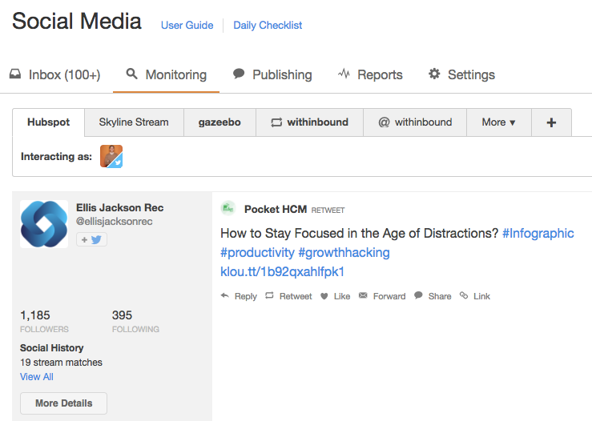Open the #Infographic hashtag
This screenshot has height=421, width=592.
[x=538, y=233]
